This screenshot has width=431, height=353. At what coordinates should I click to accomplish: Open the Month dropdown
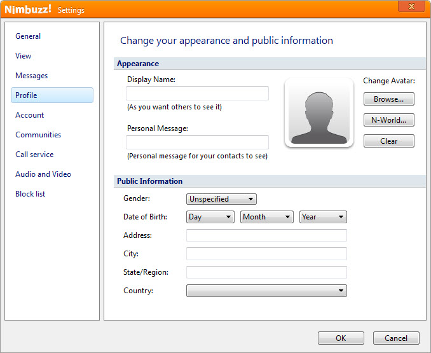point(266,217)
